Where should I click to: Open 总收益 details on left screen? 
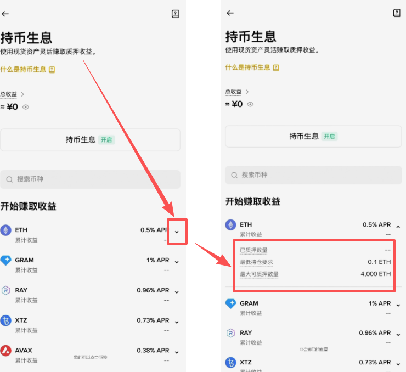coord(12,94)
